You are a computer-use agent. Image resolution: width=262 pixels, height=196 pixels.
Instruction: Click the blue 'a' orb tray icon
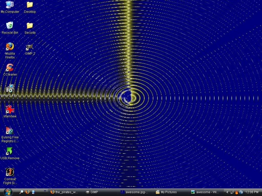click(x=241, y=192)
